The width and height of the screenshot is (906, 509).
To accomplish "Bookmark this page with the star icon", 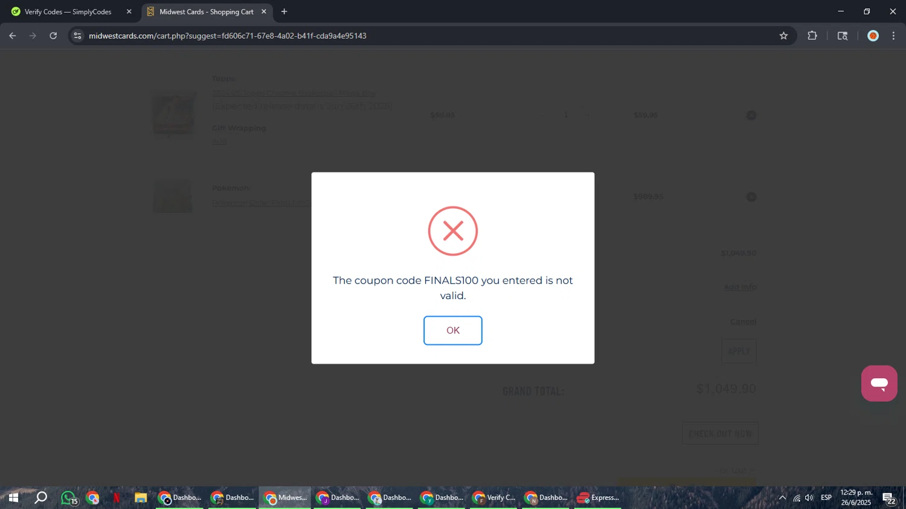I will (783, 36).
